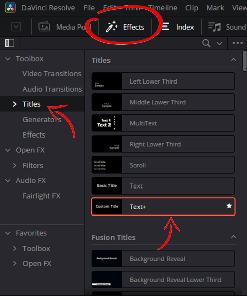Select the Text+ title

[x=163, y=207]
